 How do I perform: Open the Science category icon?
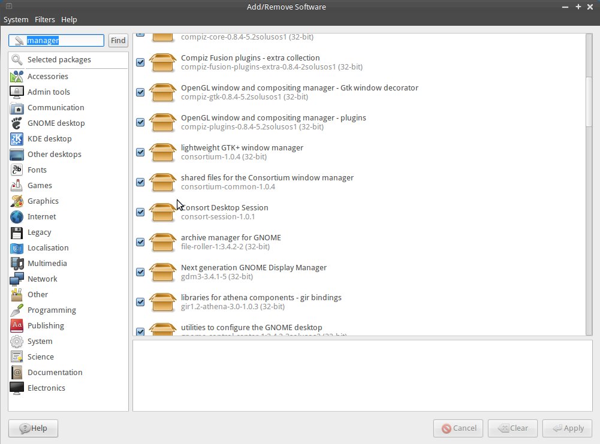point(17,357)
